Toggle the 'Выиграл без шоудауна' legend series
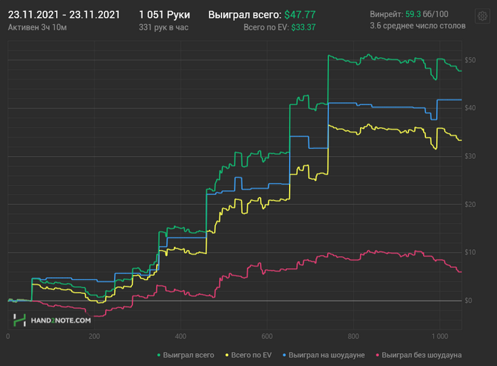This screenshot has width=497, height=366. (419, 355)
